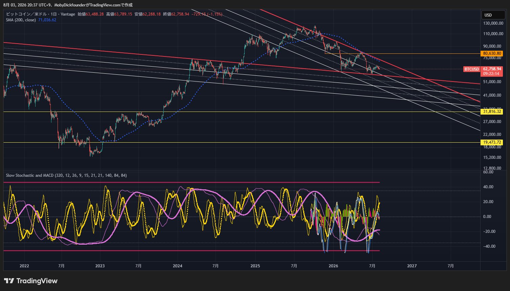
Task: Click the 22,000.00 price axis label
Action: [492, 135]
